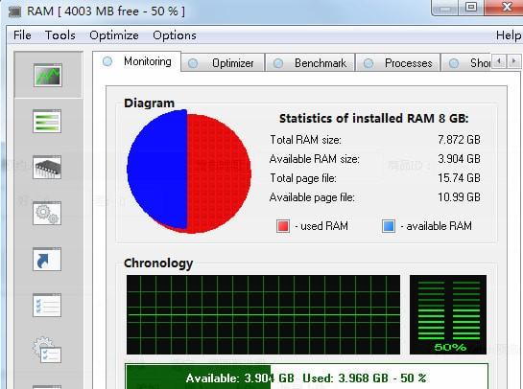Select the Total RAM size value 7.872 GB

pyautogui.click(x=459, y=140)
